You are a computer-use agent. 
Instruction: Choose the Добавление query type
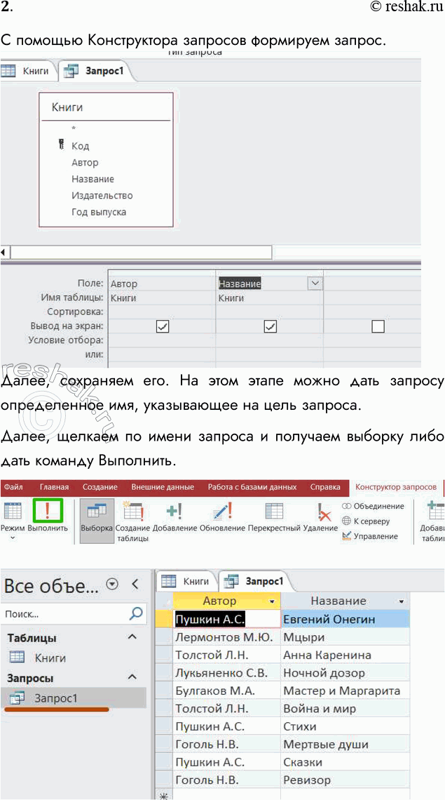click(x=174, y=518)
